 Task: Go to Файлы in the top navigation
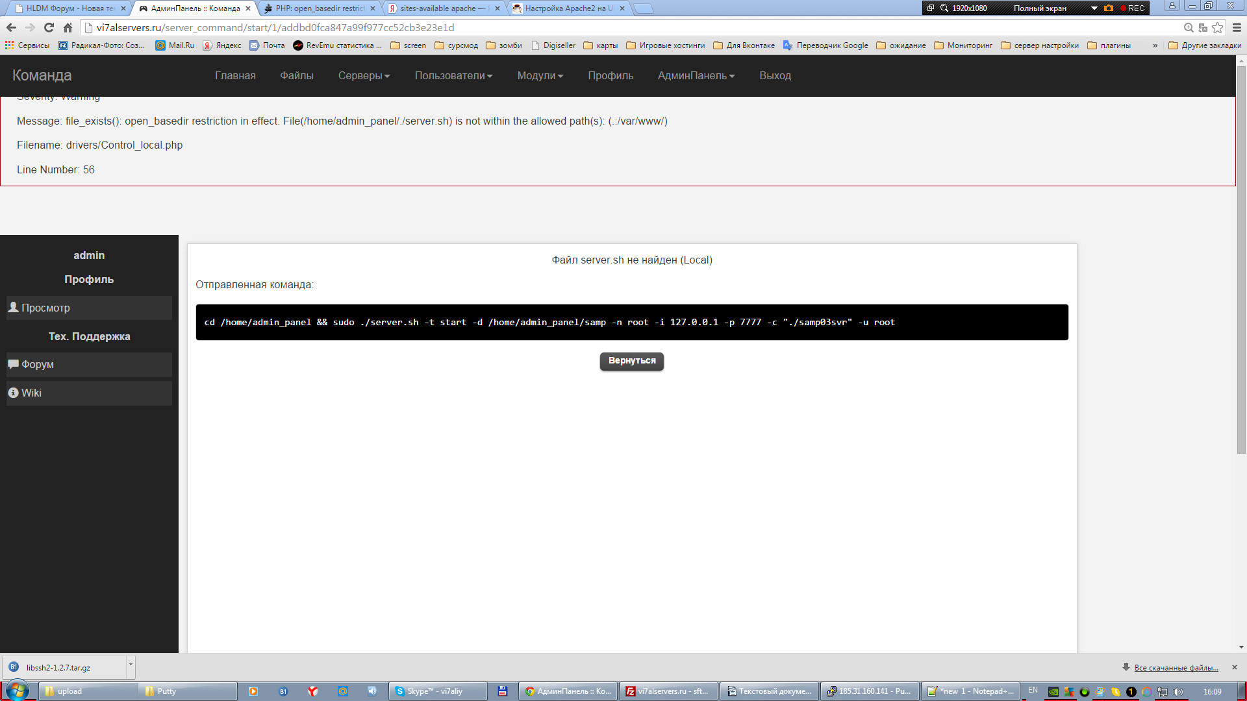tap(297, 76)
